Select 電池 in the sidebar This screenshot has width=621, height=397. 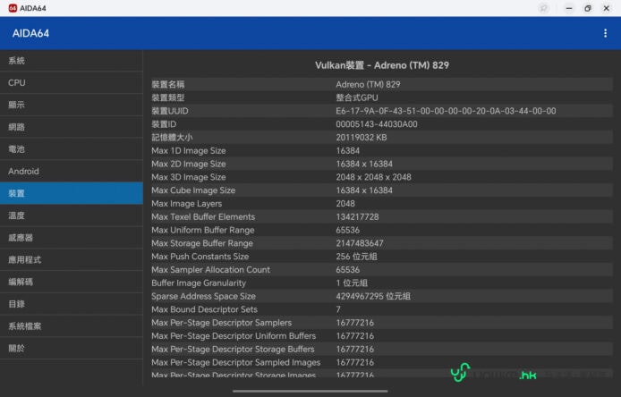pos(72,149)
